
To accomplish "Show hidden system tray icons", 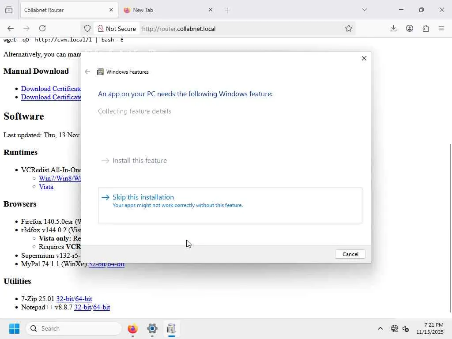I will pos(380,328).
